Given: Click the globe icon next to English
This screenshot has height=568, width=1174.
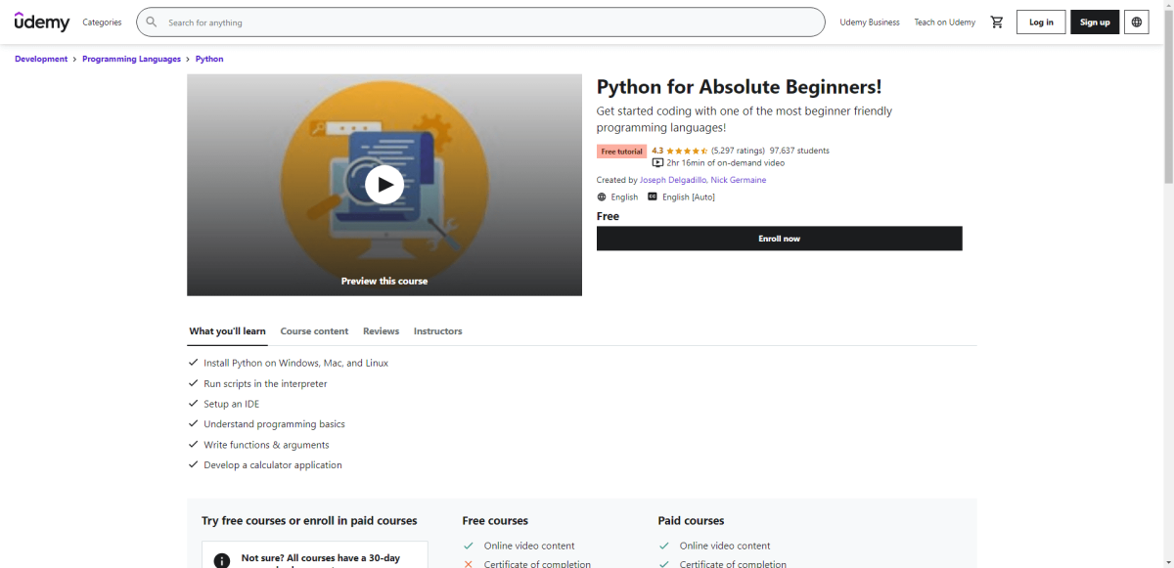Looking at the screenshot, I should pos(601,197).
